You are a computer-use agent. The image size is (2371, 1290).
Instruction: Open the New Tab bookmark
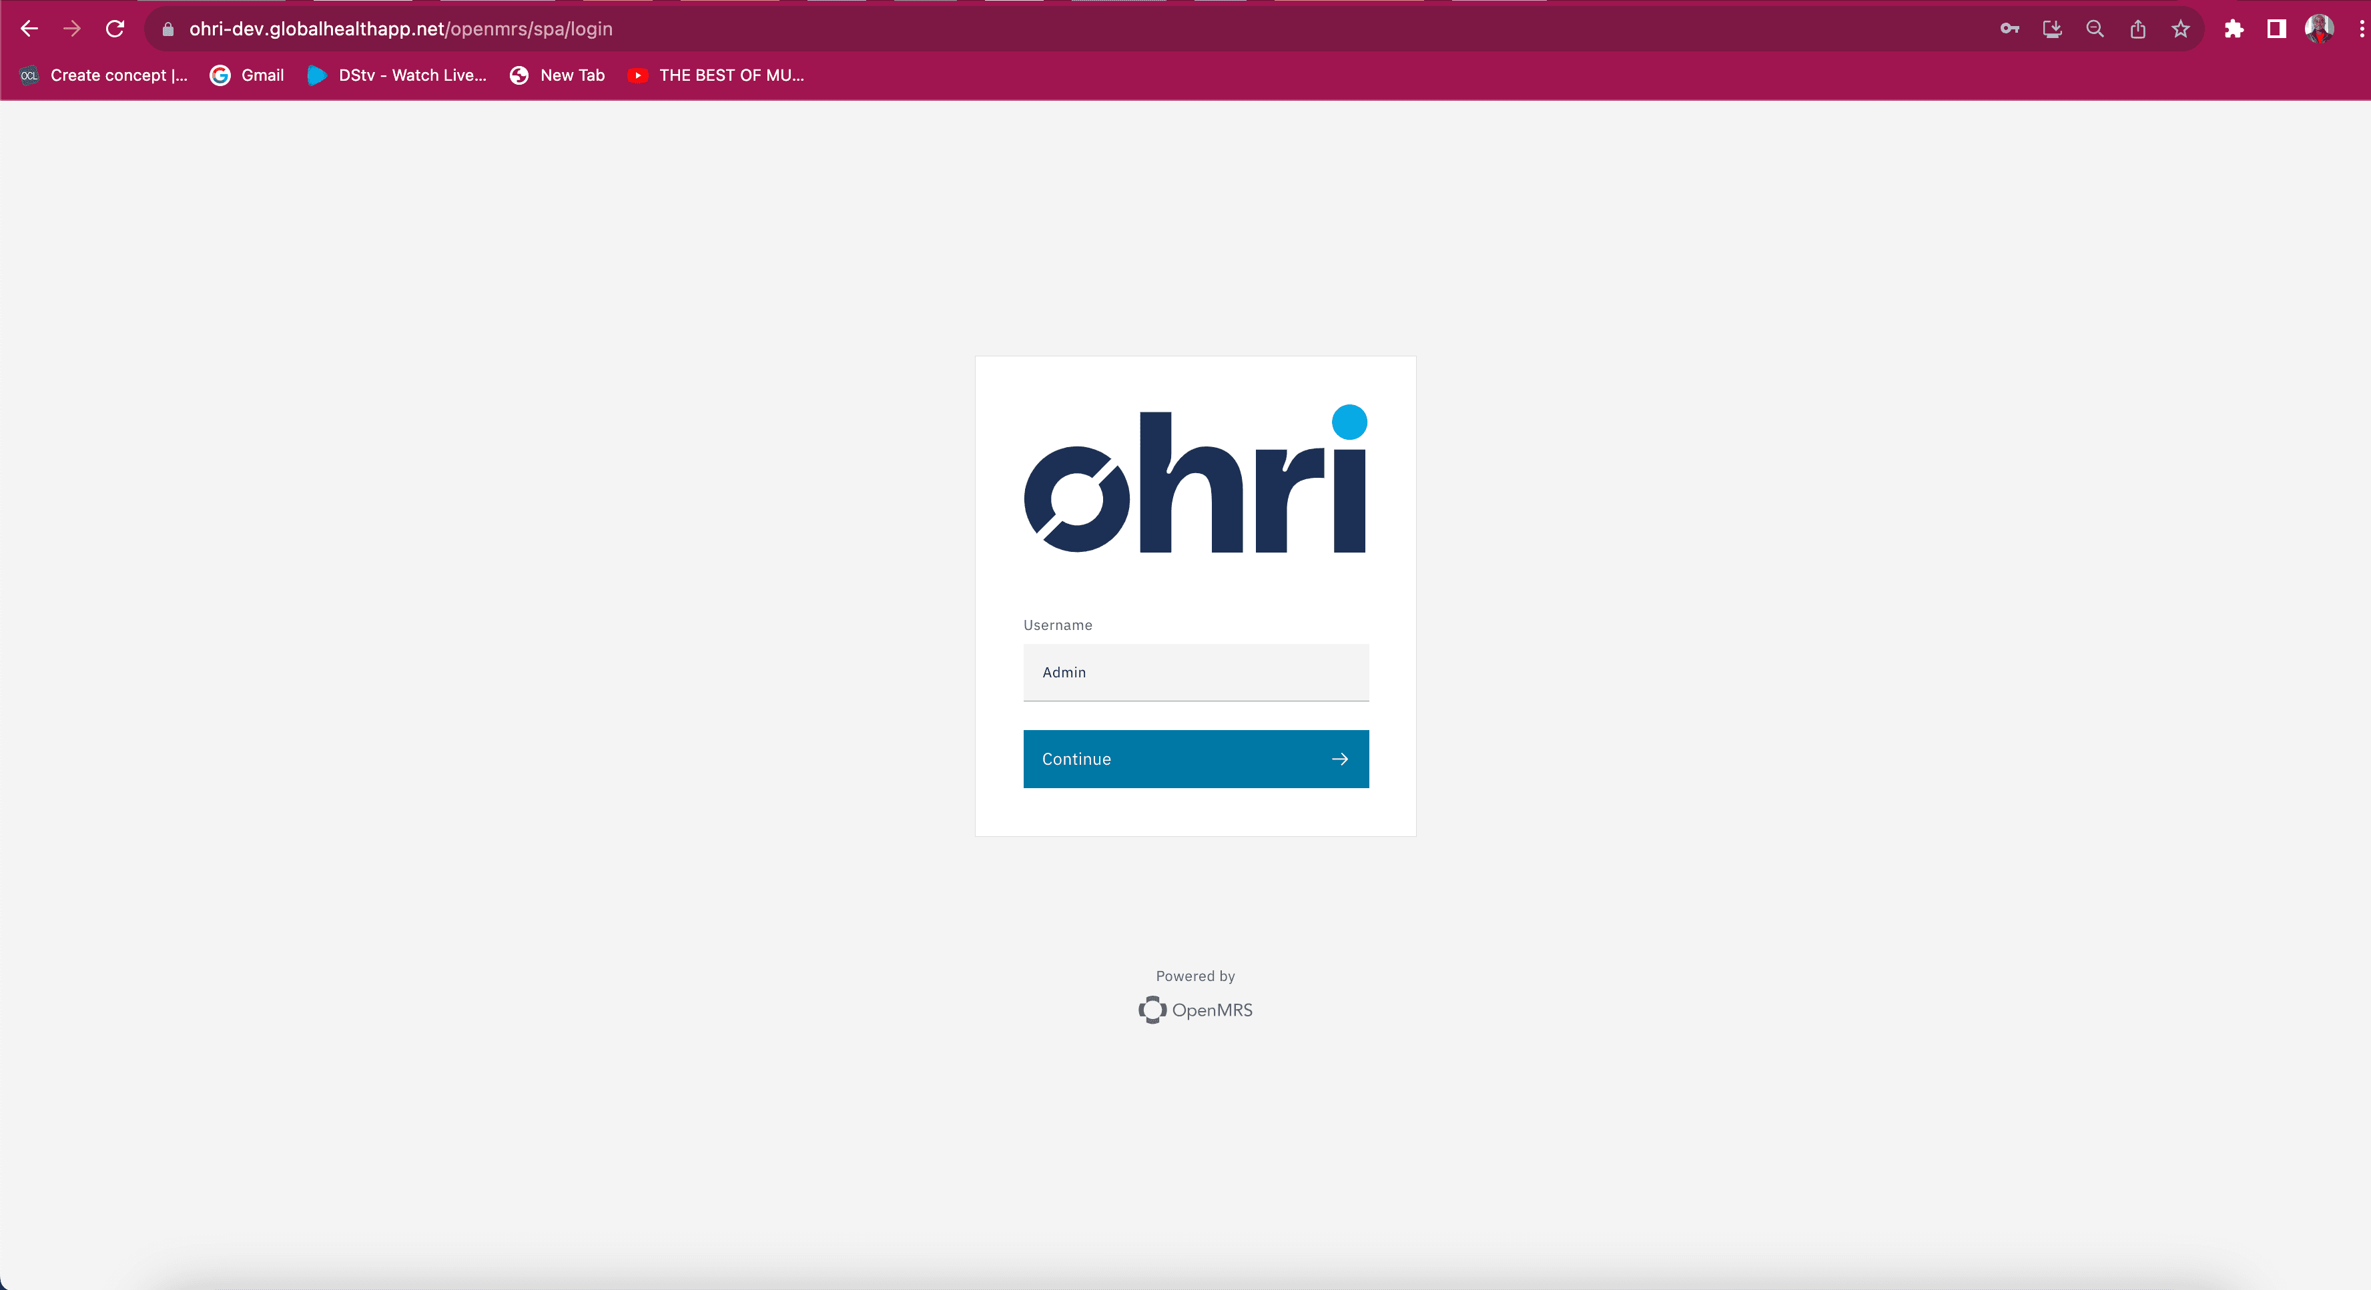[557, 75]
